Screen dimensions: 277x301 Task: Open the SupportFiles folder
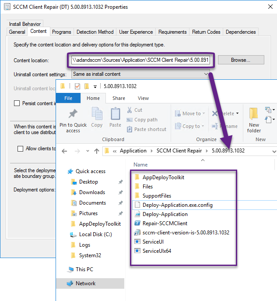pyautogui.click(x=153, y=195)
